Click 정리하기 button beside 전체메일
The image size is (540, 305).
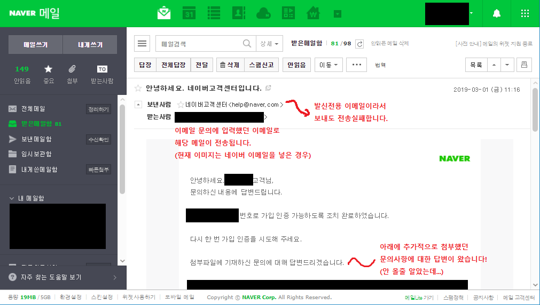[x=98, y=109]
